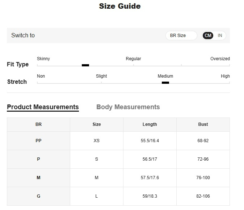
Task: Click the Length column header
Action: coord(150,124)
